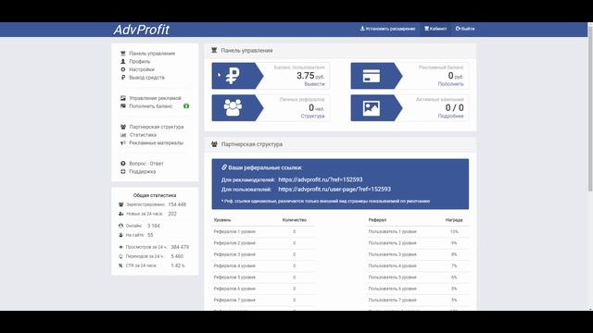Open Поддержка in the sidebar
This screenshot has width=593, height=333.
(143, 171)
